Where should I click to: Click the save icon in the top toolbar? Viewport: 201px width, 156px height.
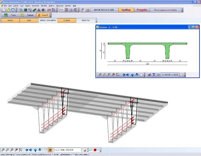pos(12,10)
